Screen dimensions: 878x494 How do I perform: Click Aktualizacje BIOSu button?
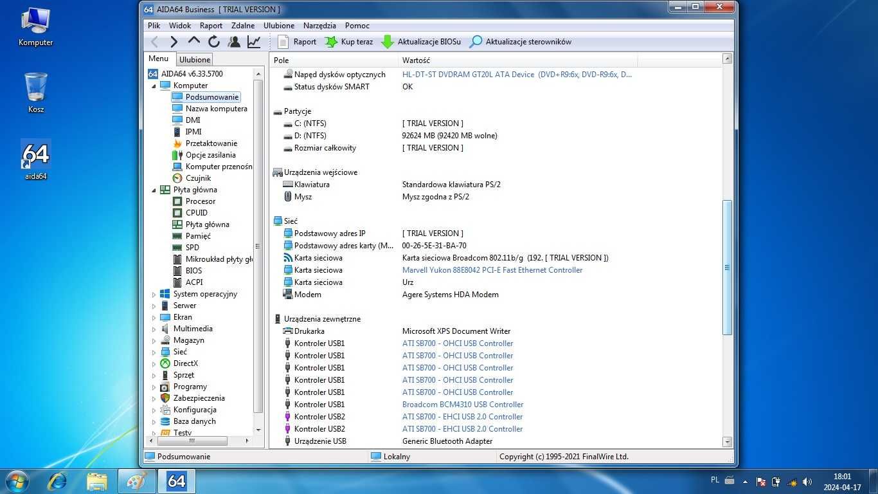pos(421,42)
